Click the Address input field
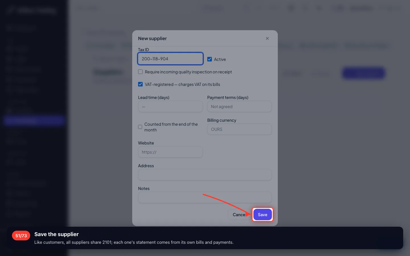 [x=205, y=175]
